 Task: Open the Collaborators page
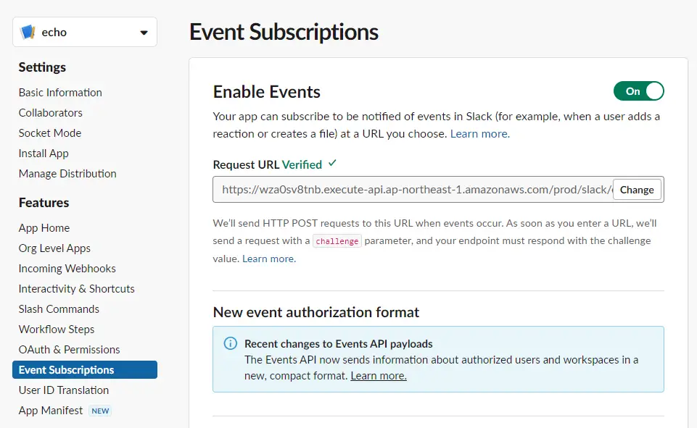coord(51,113)
